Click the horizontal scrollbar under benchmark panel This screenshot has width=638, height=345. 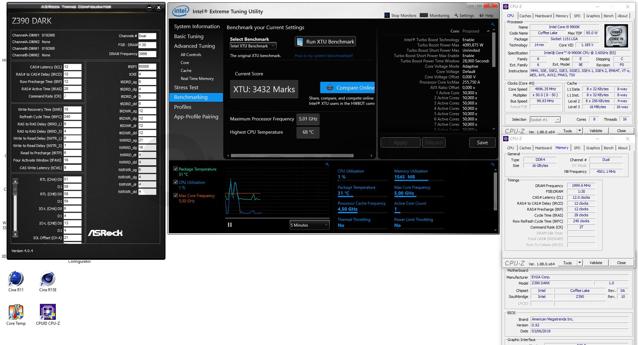(x=292, y=155)
